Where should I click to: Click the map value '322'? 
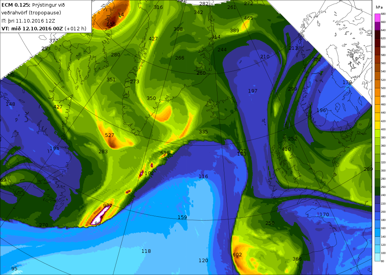317,59
